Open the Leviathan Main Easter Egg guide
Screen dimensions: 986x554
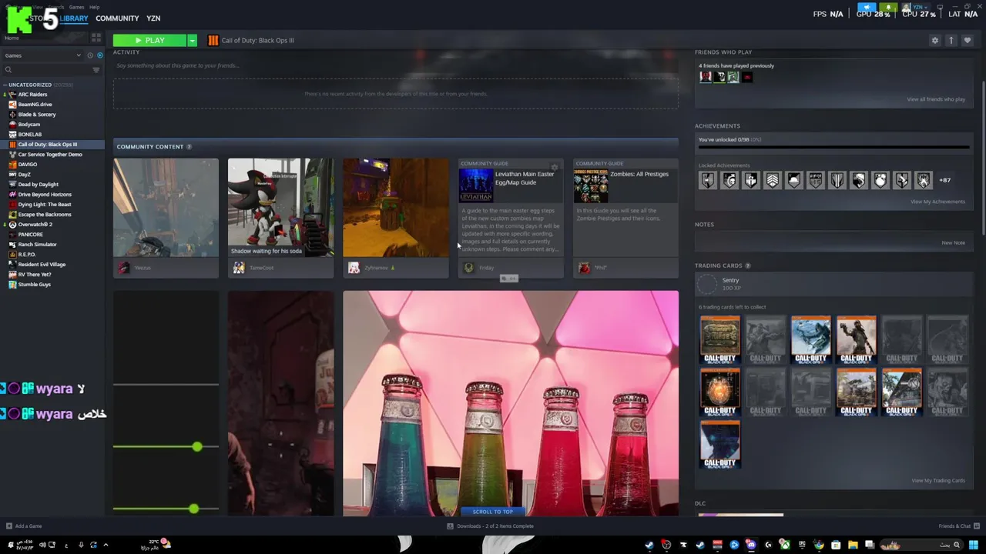(x=511, y=208)
